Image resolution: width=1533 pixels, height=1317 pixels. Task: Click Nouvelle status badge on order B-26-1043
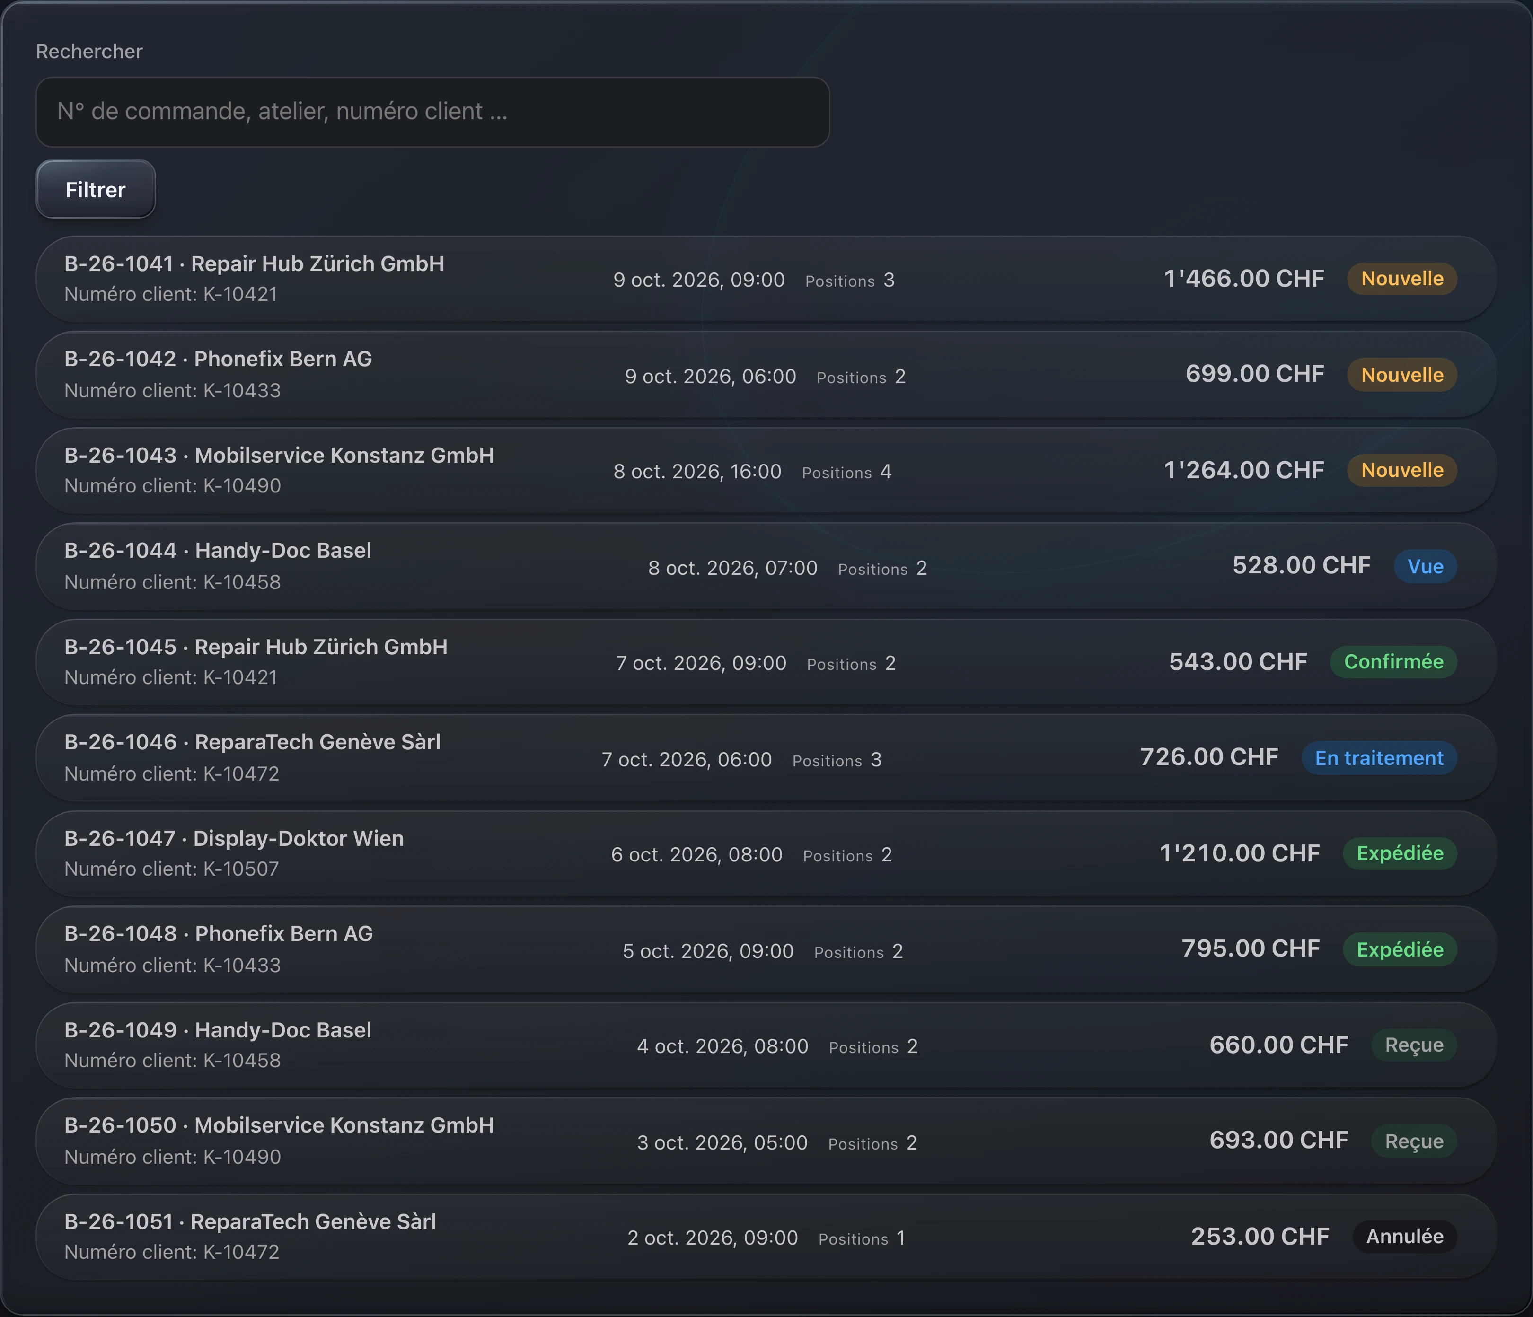(1402, 471)
